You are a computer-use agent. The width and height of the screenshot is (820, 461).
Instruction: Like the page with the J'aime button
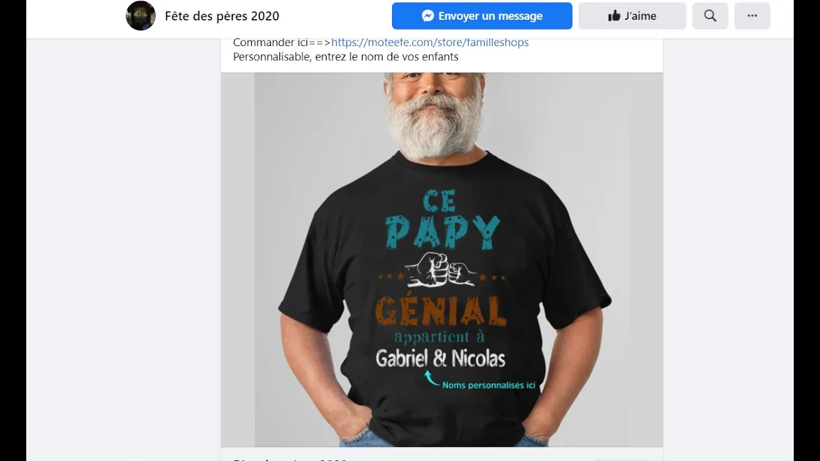(x=632, y=16)
